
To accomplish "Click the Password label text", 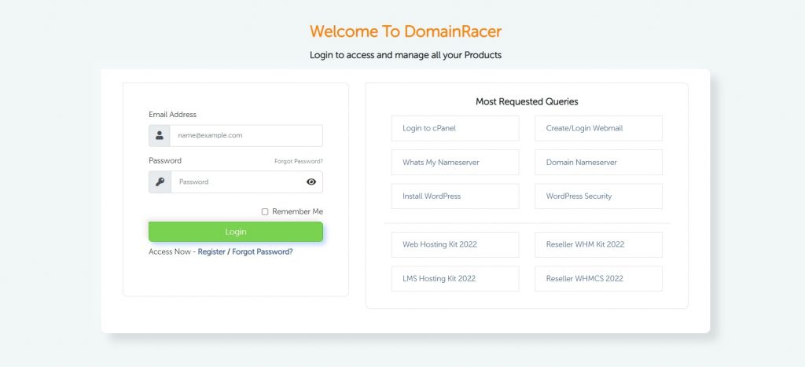I will (x=165, y=160).
